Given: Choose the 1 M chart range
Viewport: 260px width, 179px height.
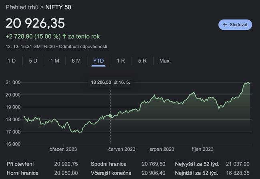Looking at the screenshot, I should click(54, 61).
